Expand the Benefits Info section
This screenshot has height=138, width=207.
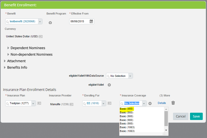(x=5, y=67)
